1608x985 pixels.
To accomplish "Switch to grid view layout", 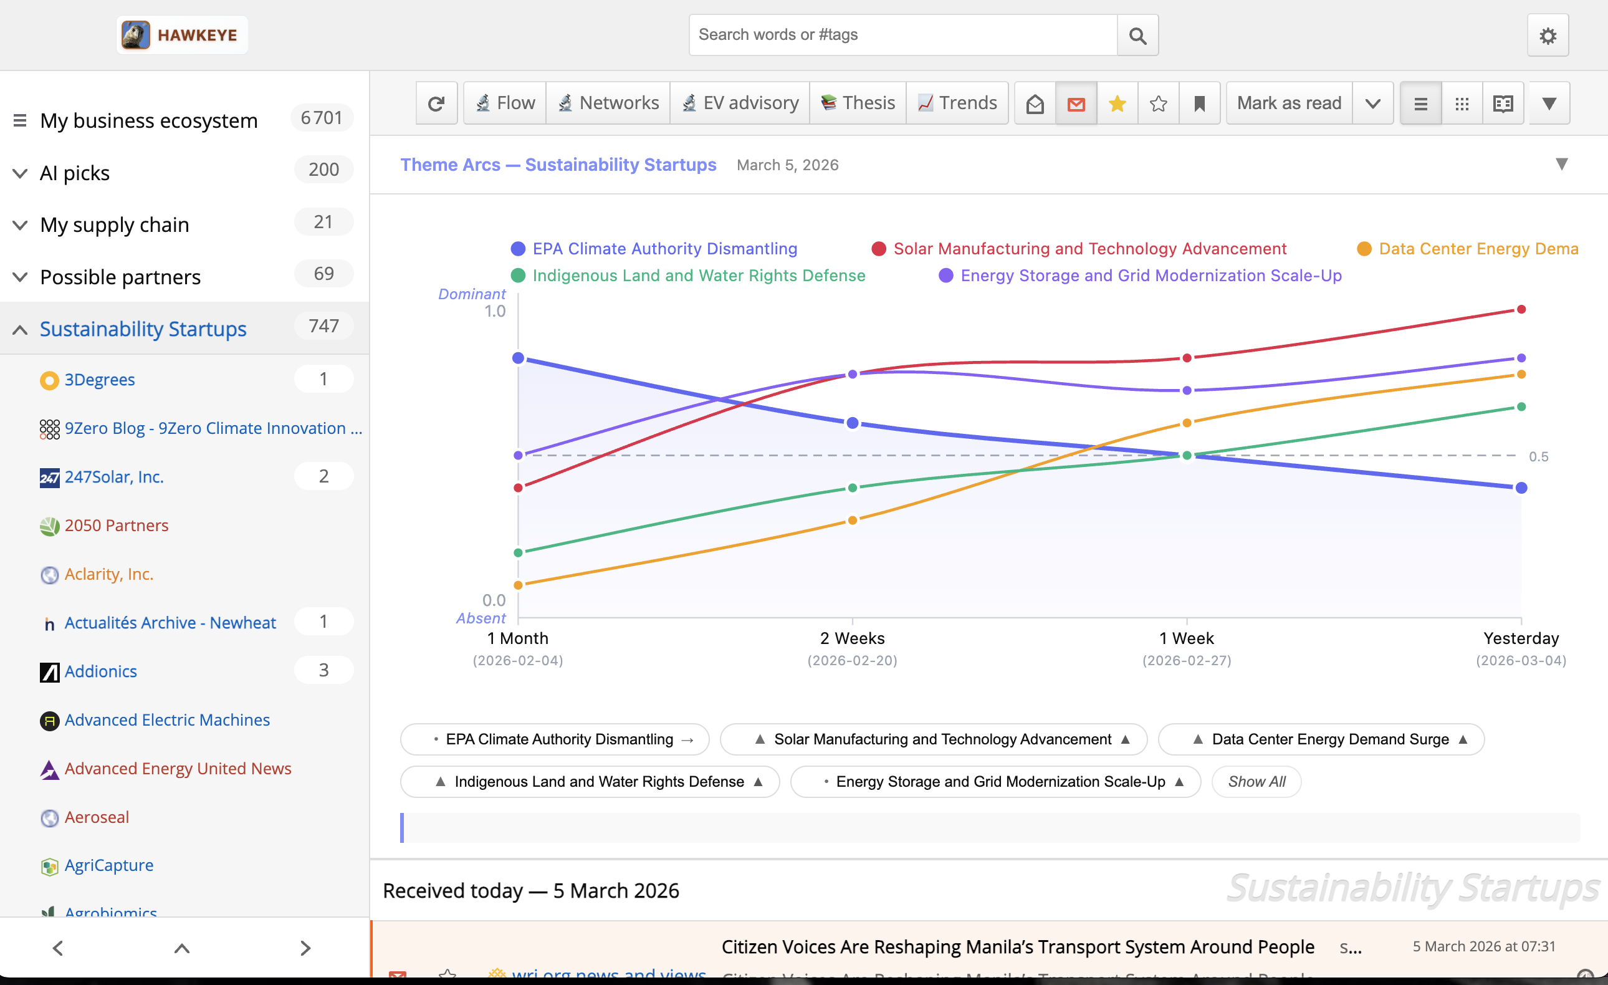I will (x=1462, y=103).
